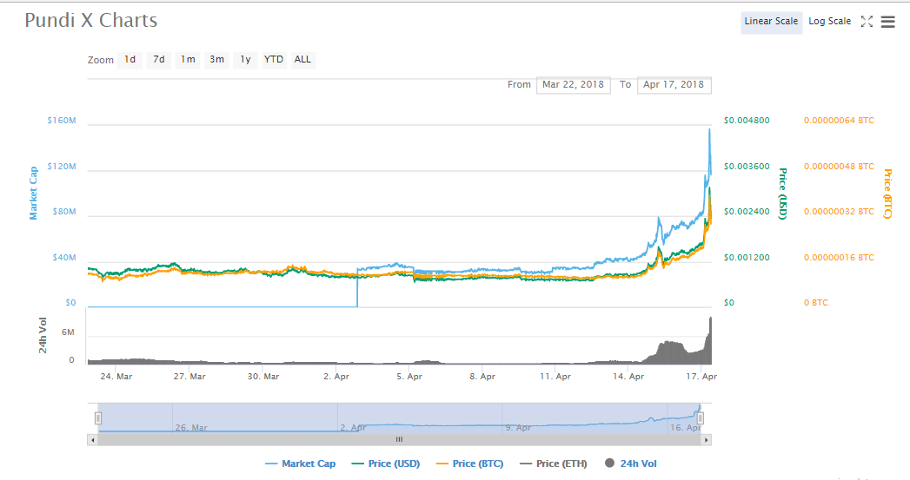
Task: Switch to Log Scale
Action: click(x=829, y=22)
